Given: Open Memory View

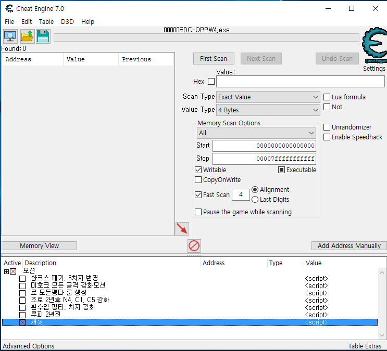Looking at the screenshot, I should pyautogui.click(x=40, y=246).
